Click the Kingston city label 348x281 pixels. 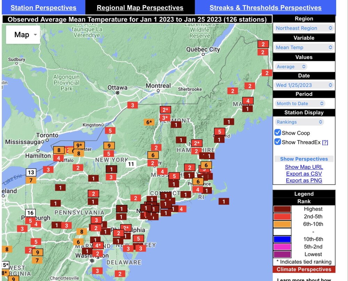click(x=92, y=125)
